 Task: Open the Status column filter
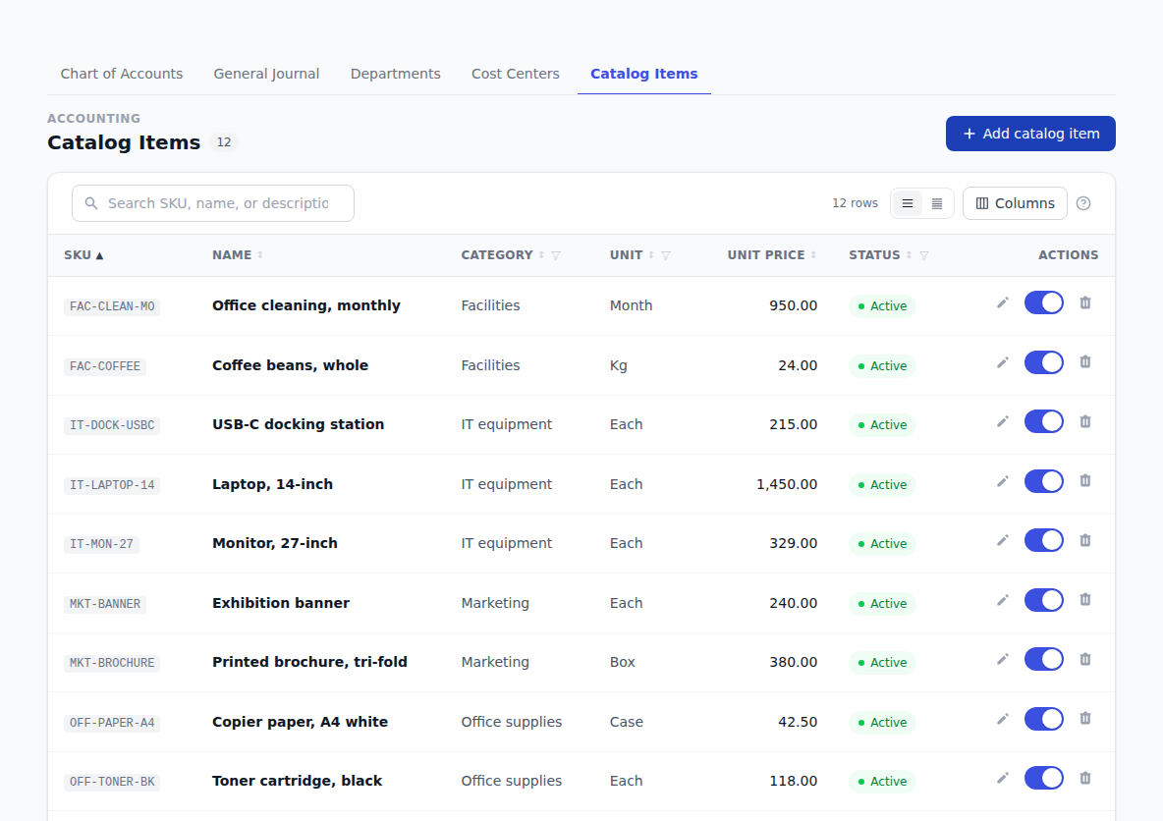(923, 255)
